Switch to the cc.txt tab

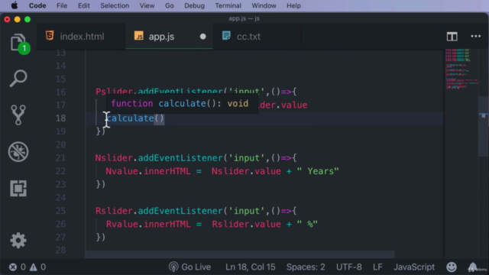257,37
